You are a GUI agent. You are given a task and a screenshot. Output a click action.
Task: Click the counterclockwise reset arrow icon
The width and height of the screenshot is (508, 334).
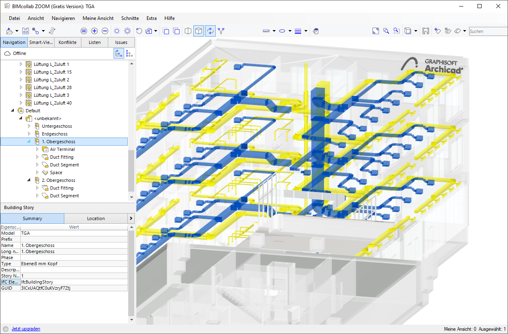(x=139, y=31)
